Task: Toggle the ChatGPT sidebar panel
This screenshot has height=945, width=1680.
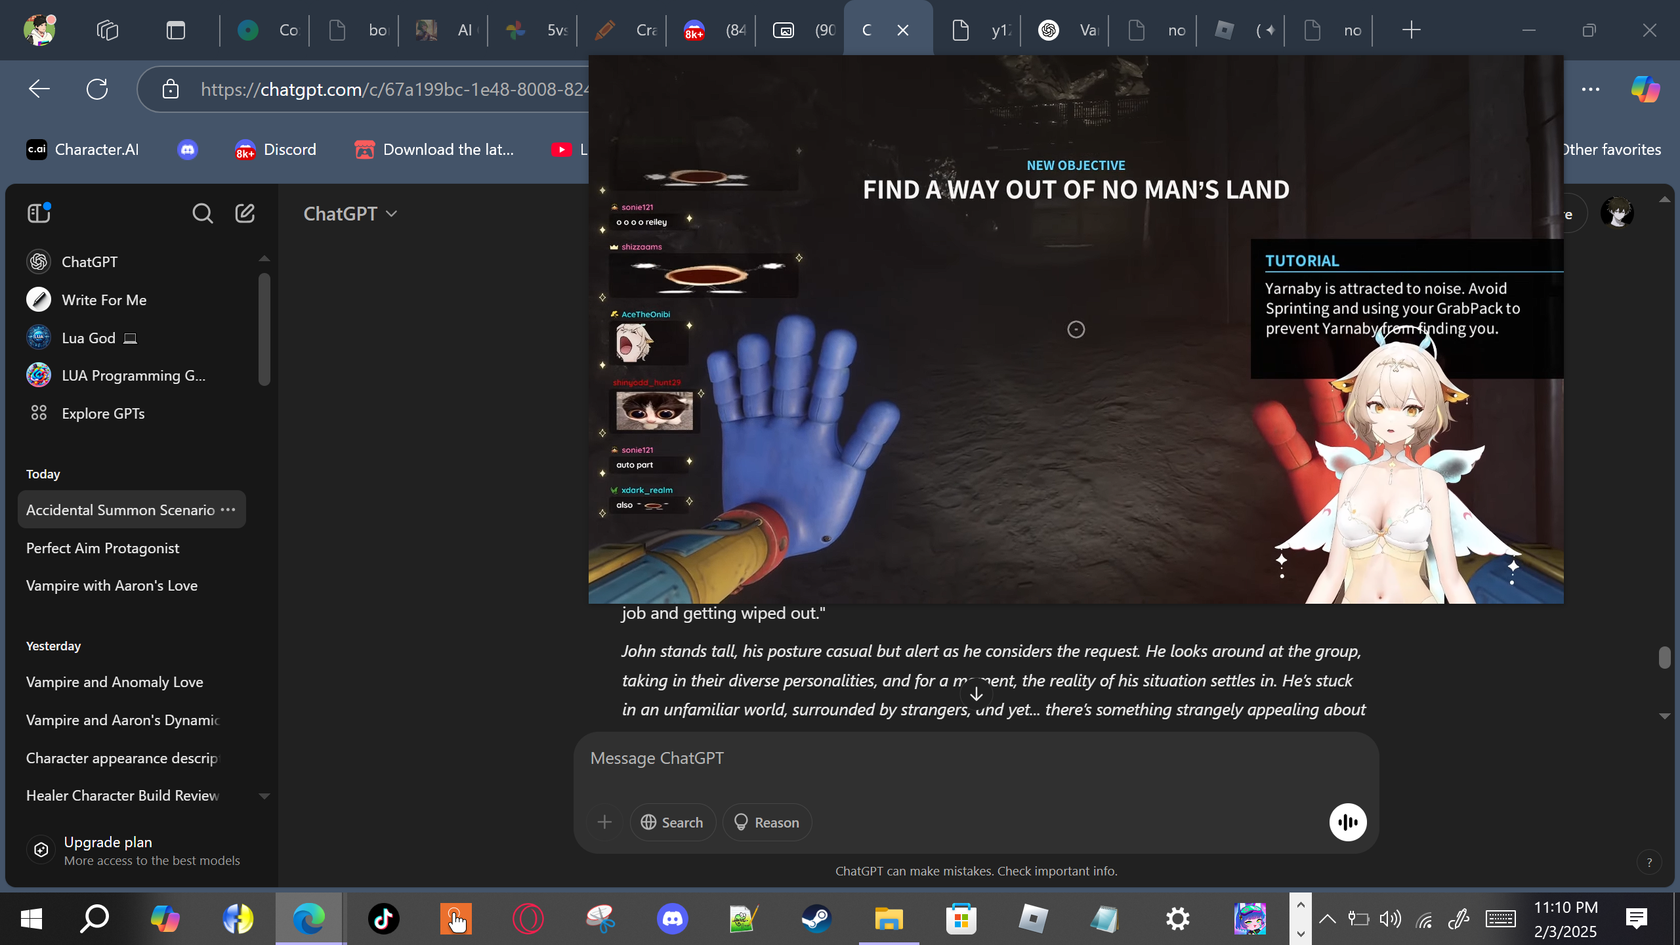Action: tap(39, 213)
